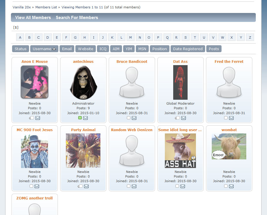The image size is (267, 215).
Task: Click the email icon under Fred the Ferret
Action: tap(231, 118)
